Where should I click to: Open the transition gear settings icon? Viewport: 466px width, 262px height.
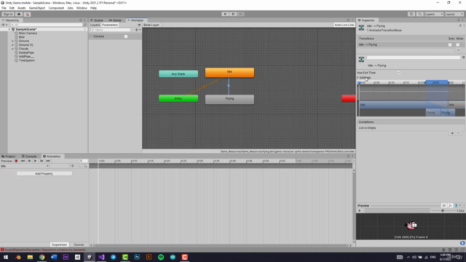click(x=463, y=57)
